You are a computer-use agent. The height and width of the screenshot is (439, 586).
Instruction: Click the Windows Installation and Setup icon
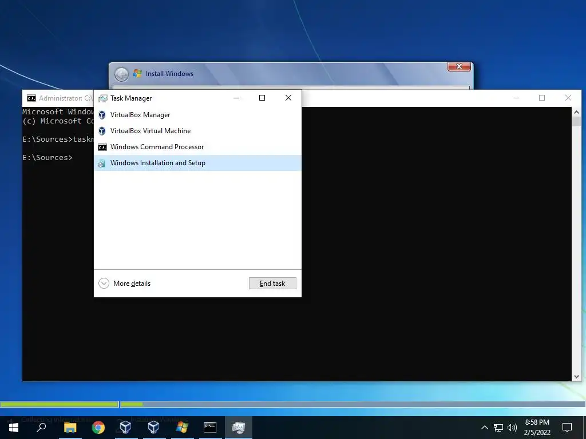point(102,163)
